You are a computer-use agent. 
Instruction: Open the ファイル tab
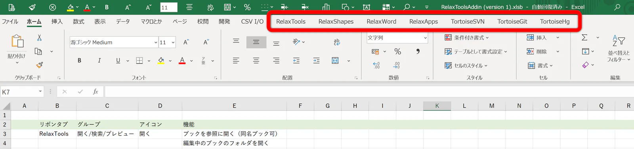(10, 21)
